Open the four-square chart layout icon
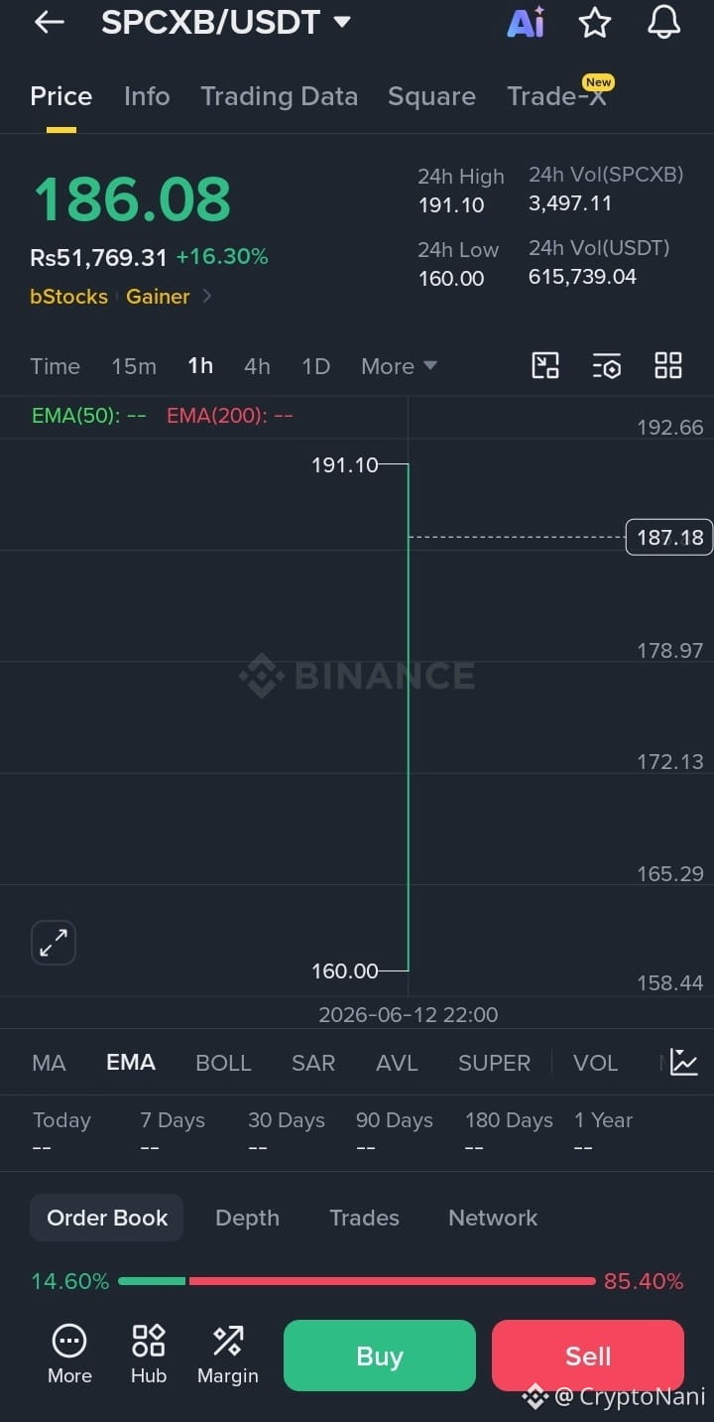The image size is (714, 1422). click(668, 366)
